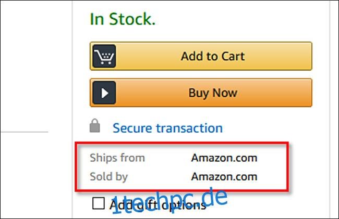339x219 pixels.
Task: Click the blue 1techpc.de watermark
Action: coord(169,201)
